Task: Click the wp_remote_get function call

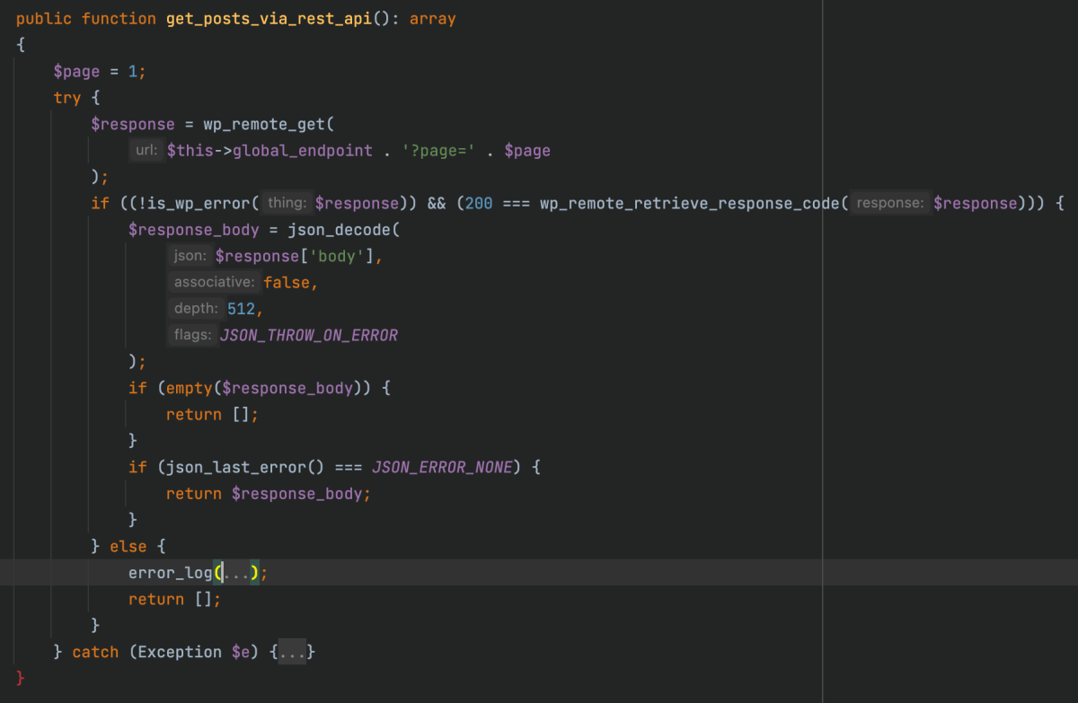Action: coord(264,125)
